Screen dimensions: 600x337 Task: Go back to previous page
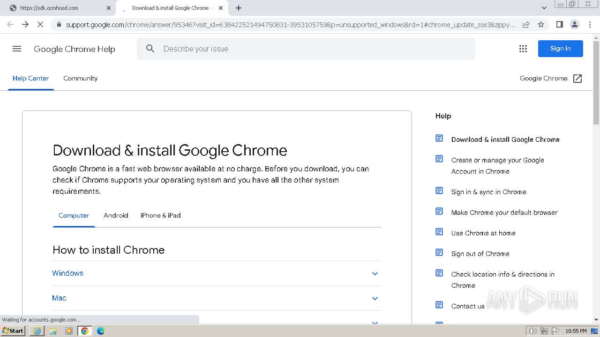[10, 24]
